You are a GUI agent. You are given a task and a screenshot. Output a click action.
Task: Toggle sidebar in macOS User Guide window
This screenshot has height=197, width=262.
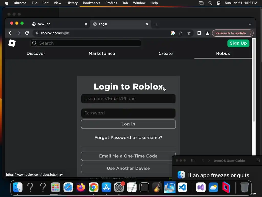tap(193, 161)
